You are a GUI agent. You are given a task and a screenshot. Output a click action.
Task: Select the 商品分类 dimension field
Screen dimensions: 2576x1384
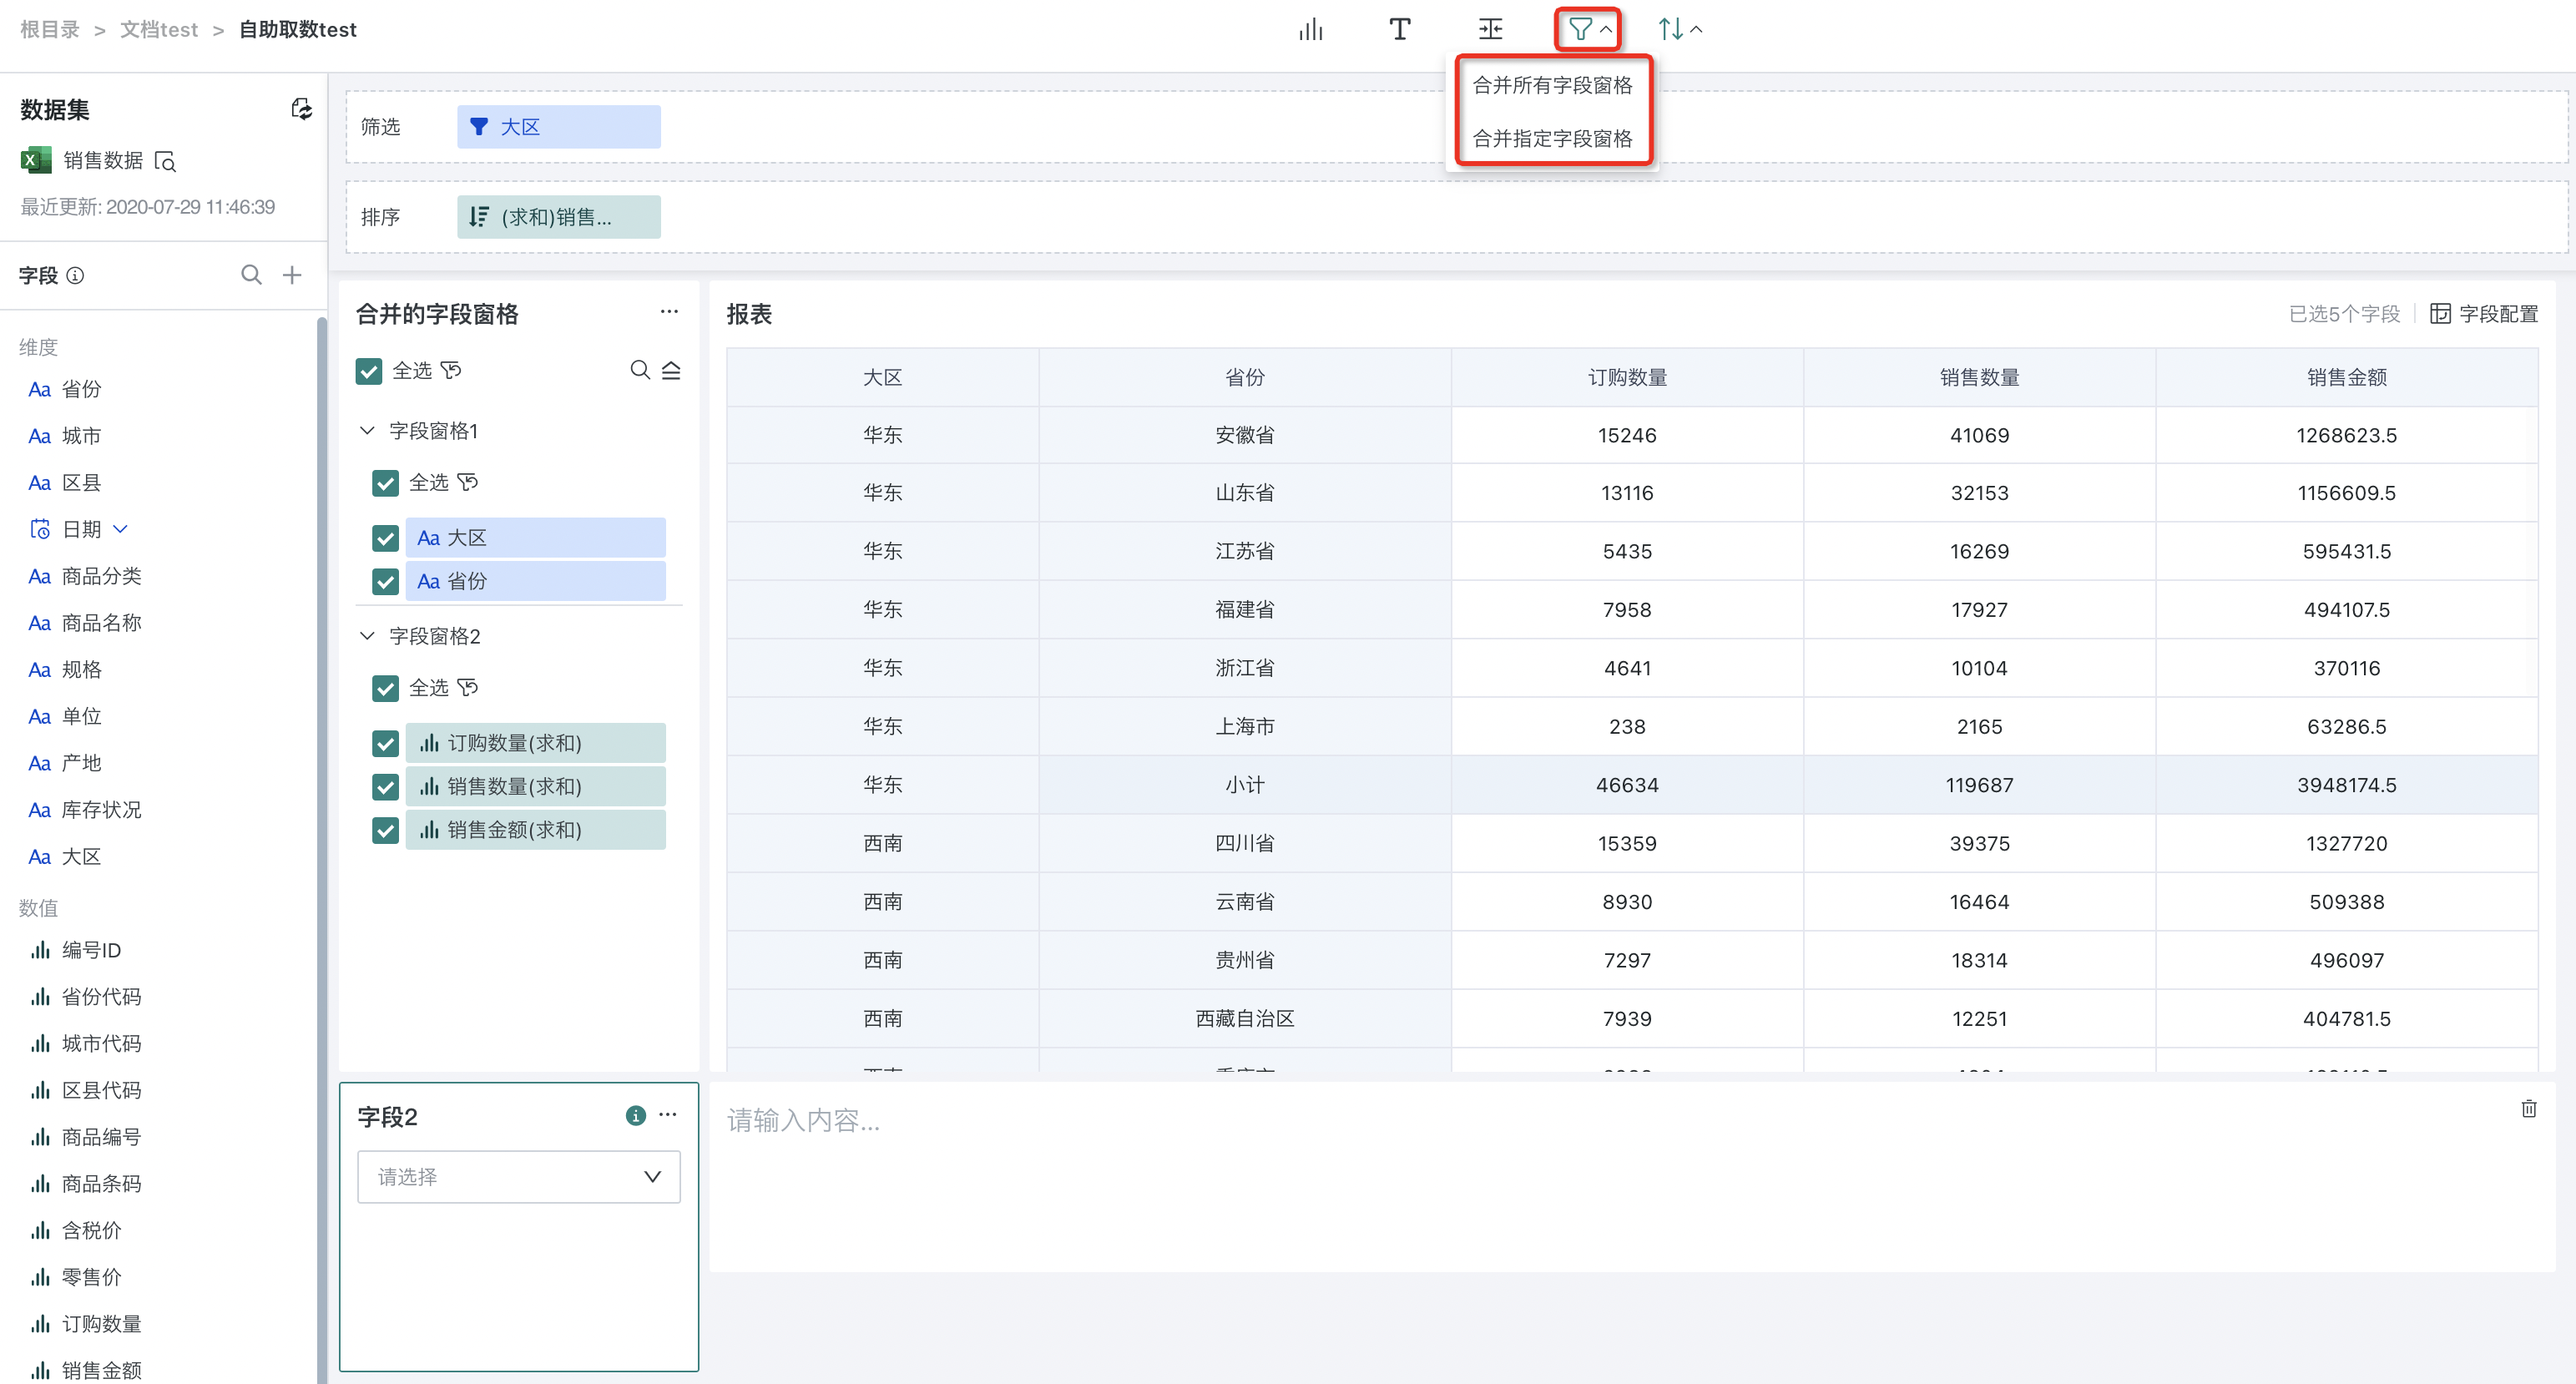click(101, 576)
